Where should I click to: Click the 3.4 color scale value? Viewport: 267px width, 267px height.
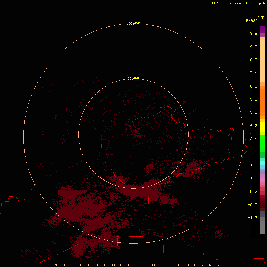click(254, 139)
